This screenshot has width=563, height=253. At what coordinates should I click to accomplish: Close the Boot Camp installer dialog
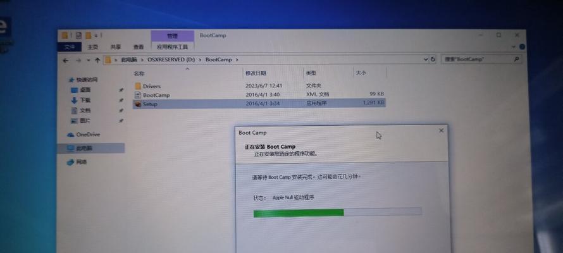pyautogui.click(x=442, y=131)
